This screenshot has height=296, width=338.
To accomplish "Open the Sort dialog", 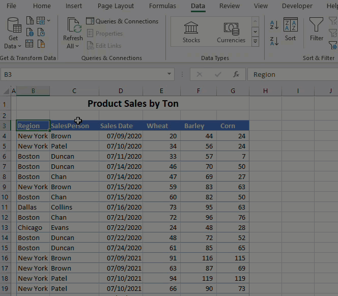I will pyautogui.click(x=290, y=31).
